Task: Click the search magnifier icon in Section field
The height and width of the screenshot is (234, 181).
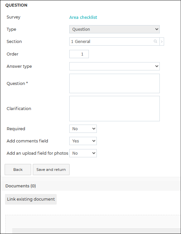Action: [155, 41]
